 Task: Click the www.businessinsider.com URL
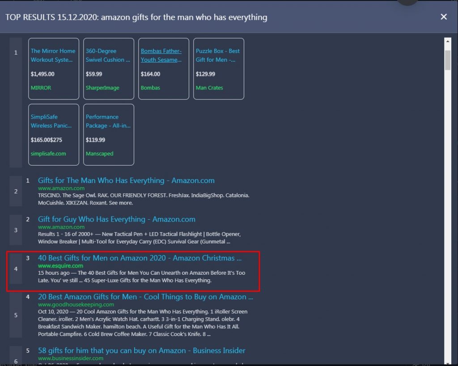coord(71,358)
